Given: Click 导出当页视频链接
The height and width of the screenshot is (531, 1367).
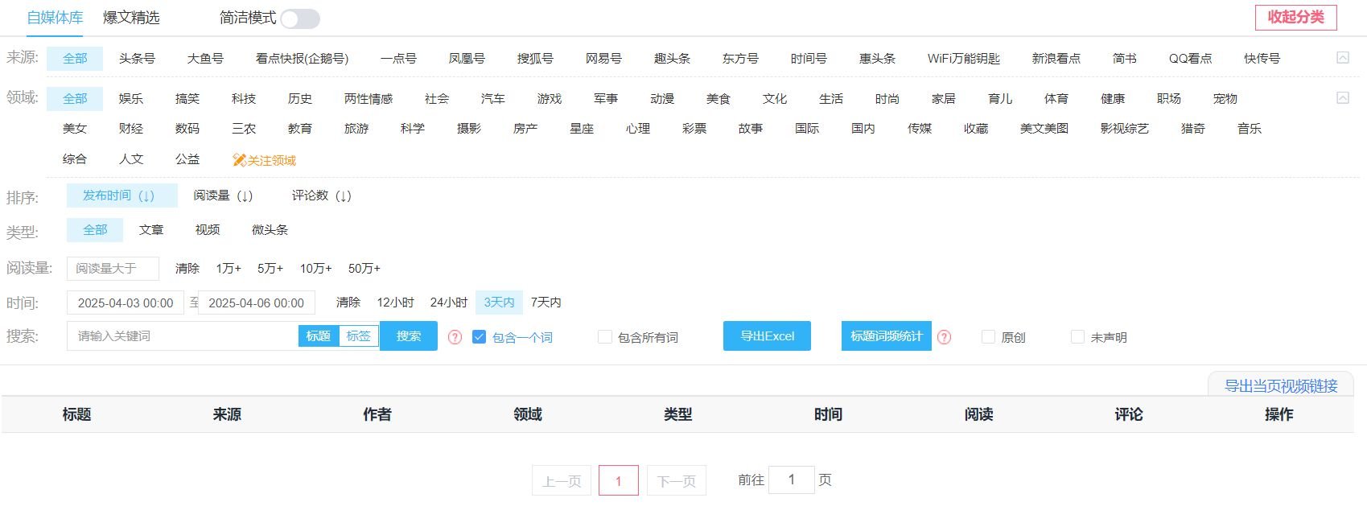Looking at the screenshot, I should [x=1281, y=385].
